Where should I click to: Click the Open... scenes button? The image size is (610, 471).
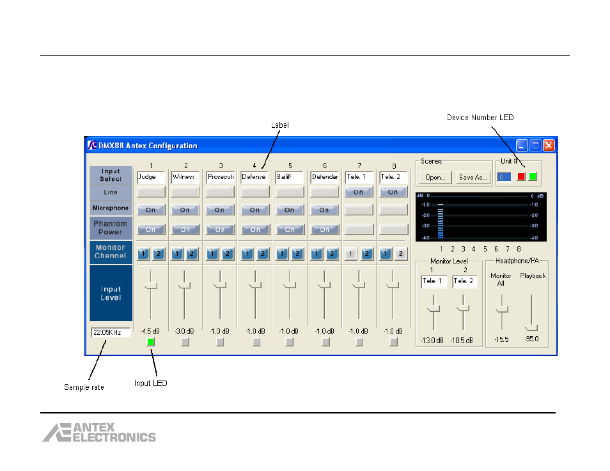tap(435, 178)
